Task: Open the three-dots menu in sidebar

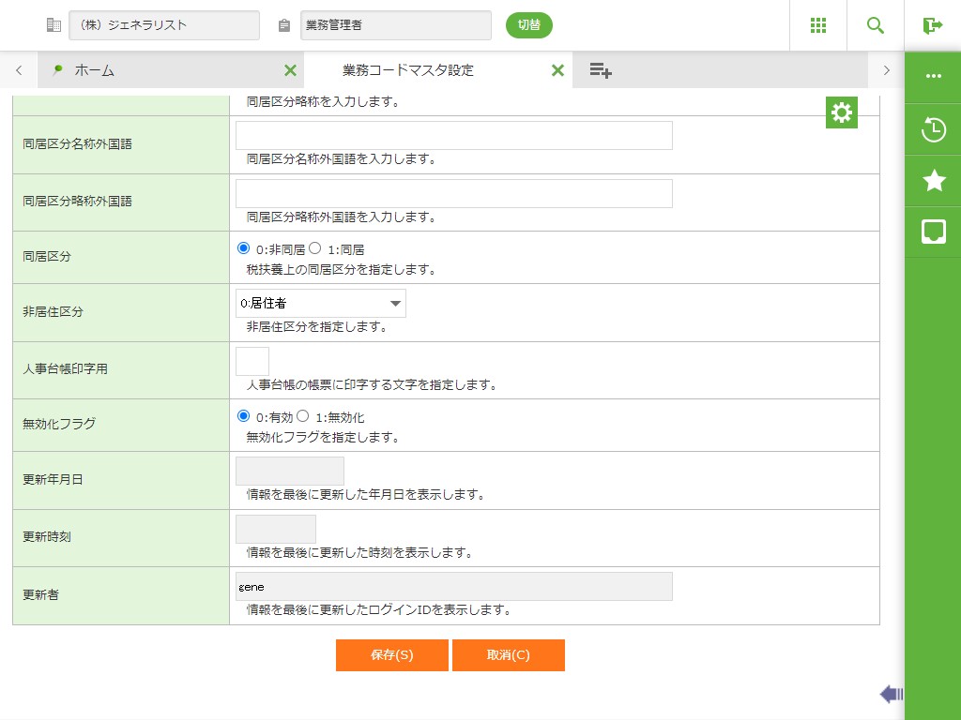Action: [x=934, y=76]
